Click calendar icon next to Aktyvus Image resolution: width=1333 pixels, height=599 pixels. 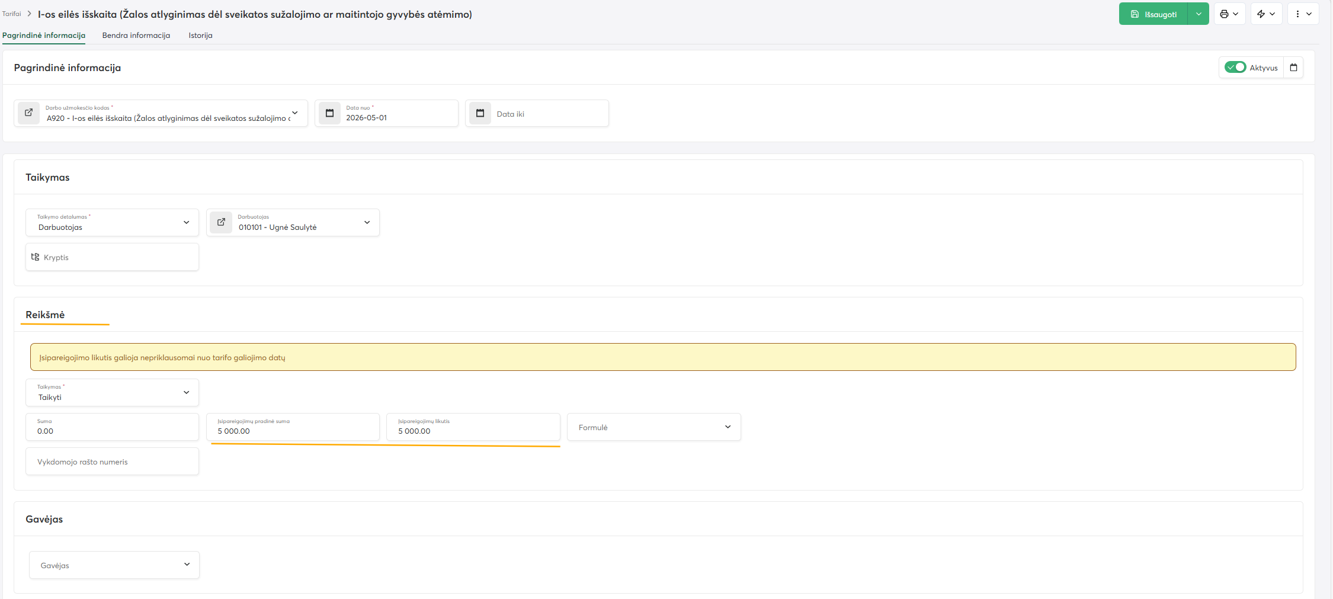1293,68
